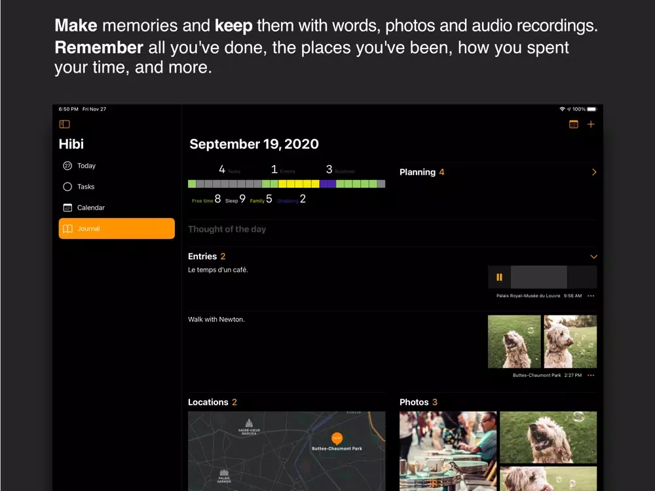Open second dog photo in Walk entry
655x491 pixels.
(571, 342)
